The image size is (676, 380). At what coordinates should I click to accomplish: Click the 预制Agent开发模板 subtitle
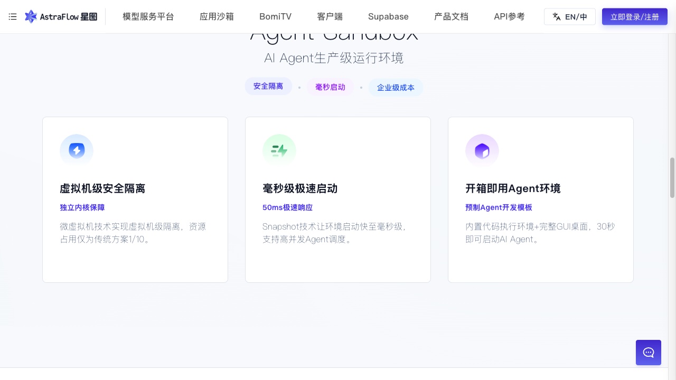499,207
